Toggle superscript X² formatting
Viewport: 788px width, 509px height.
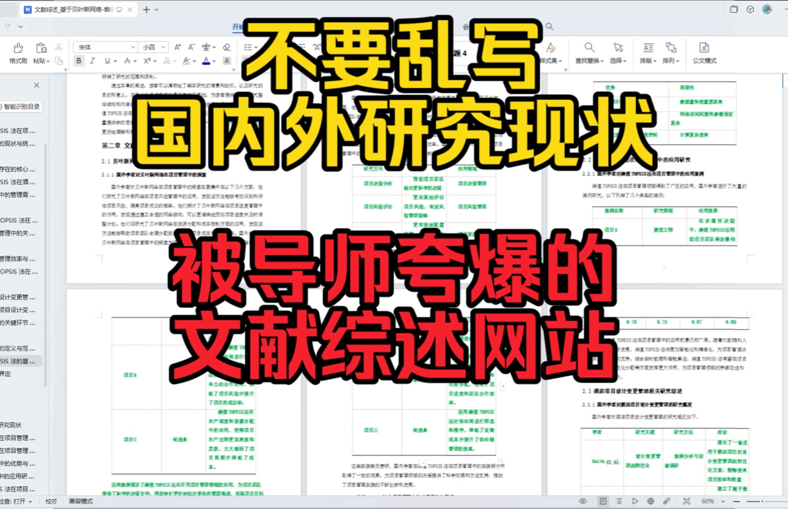click(x=147, y=60)
